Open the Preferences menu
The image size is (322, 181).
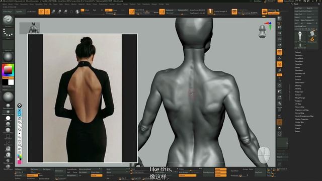click(103, 4)
